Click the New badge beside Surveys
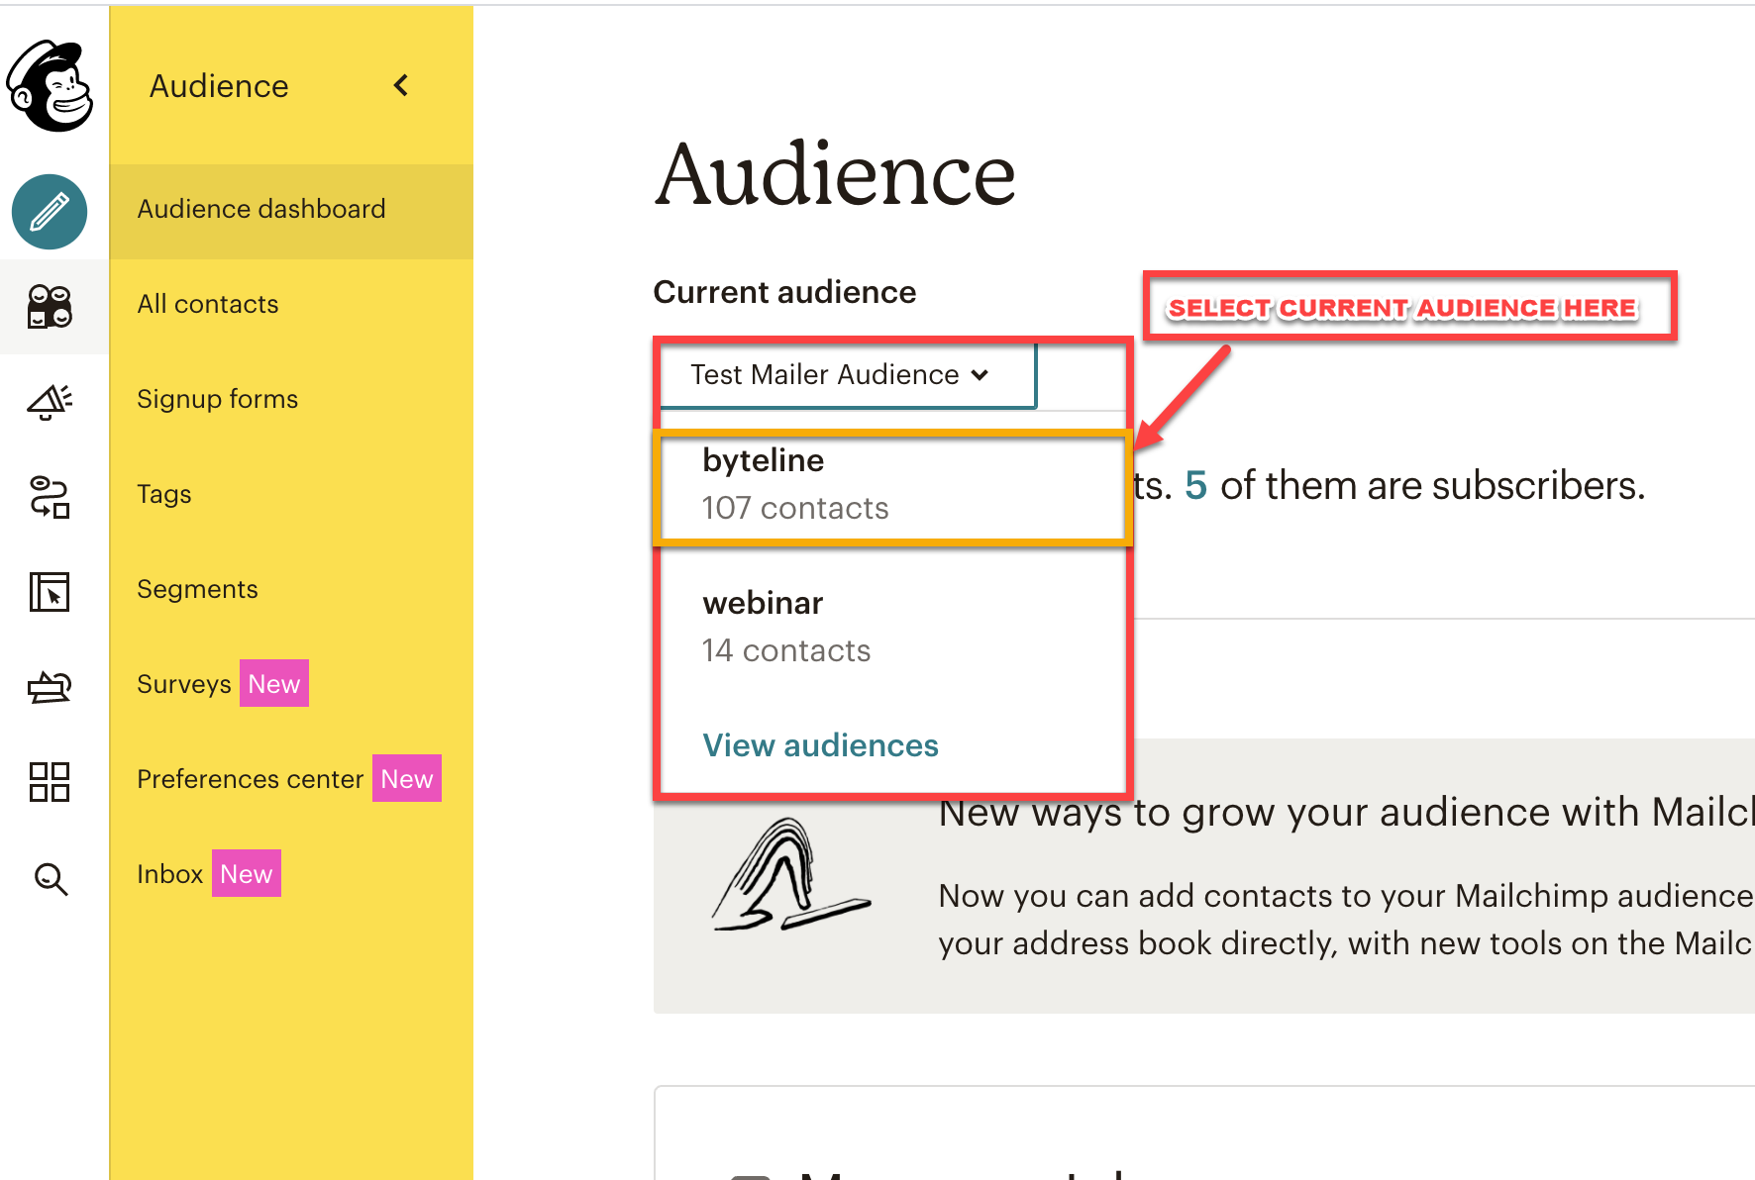1755x1180 pixels. (x=274, y=683)
